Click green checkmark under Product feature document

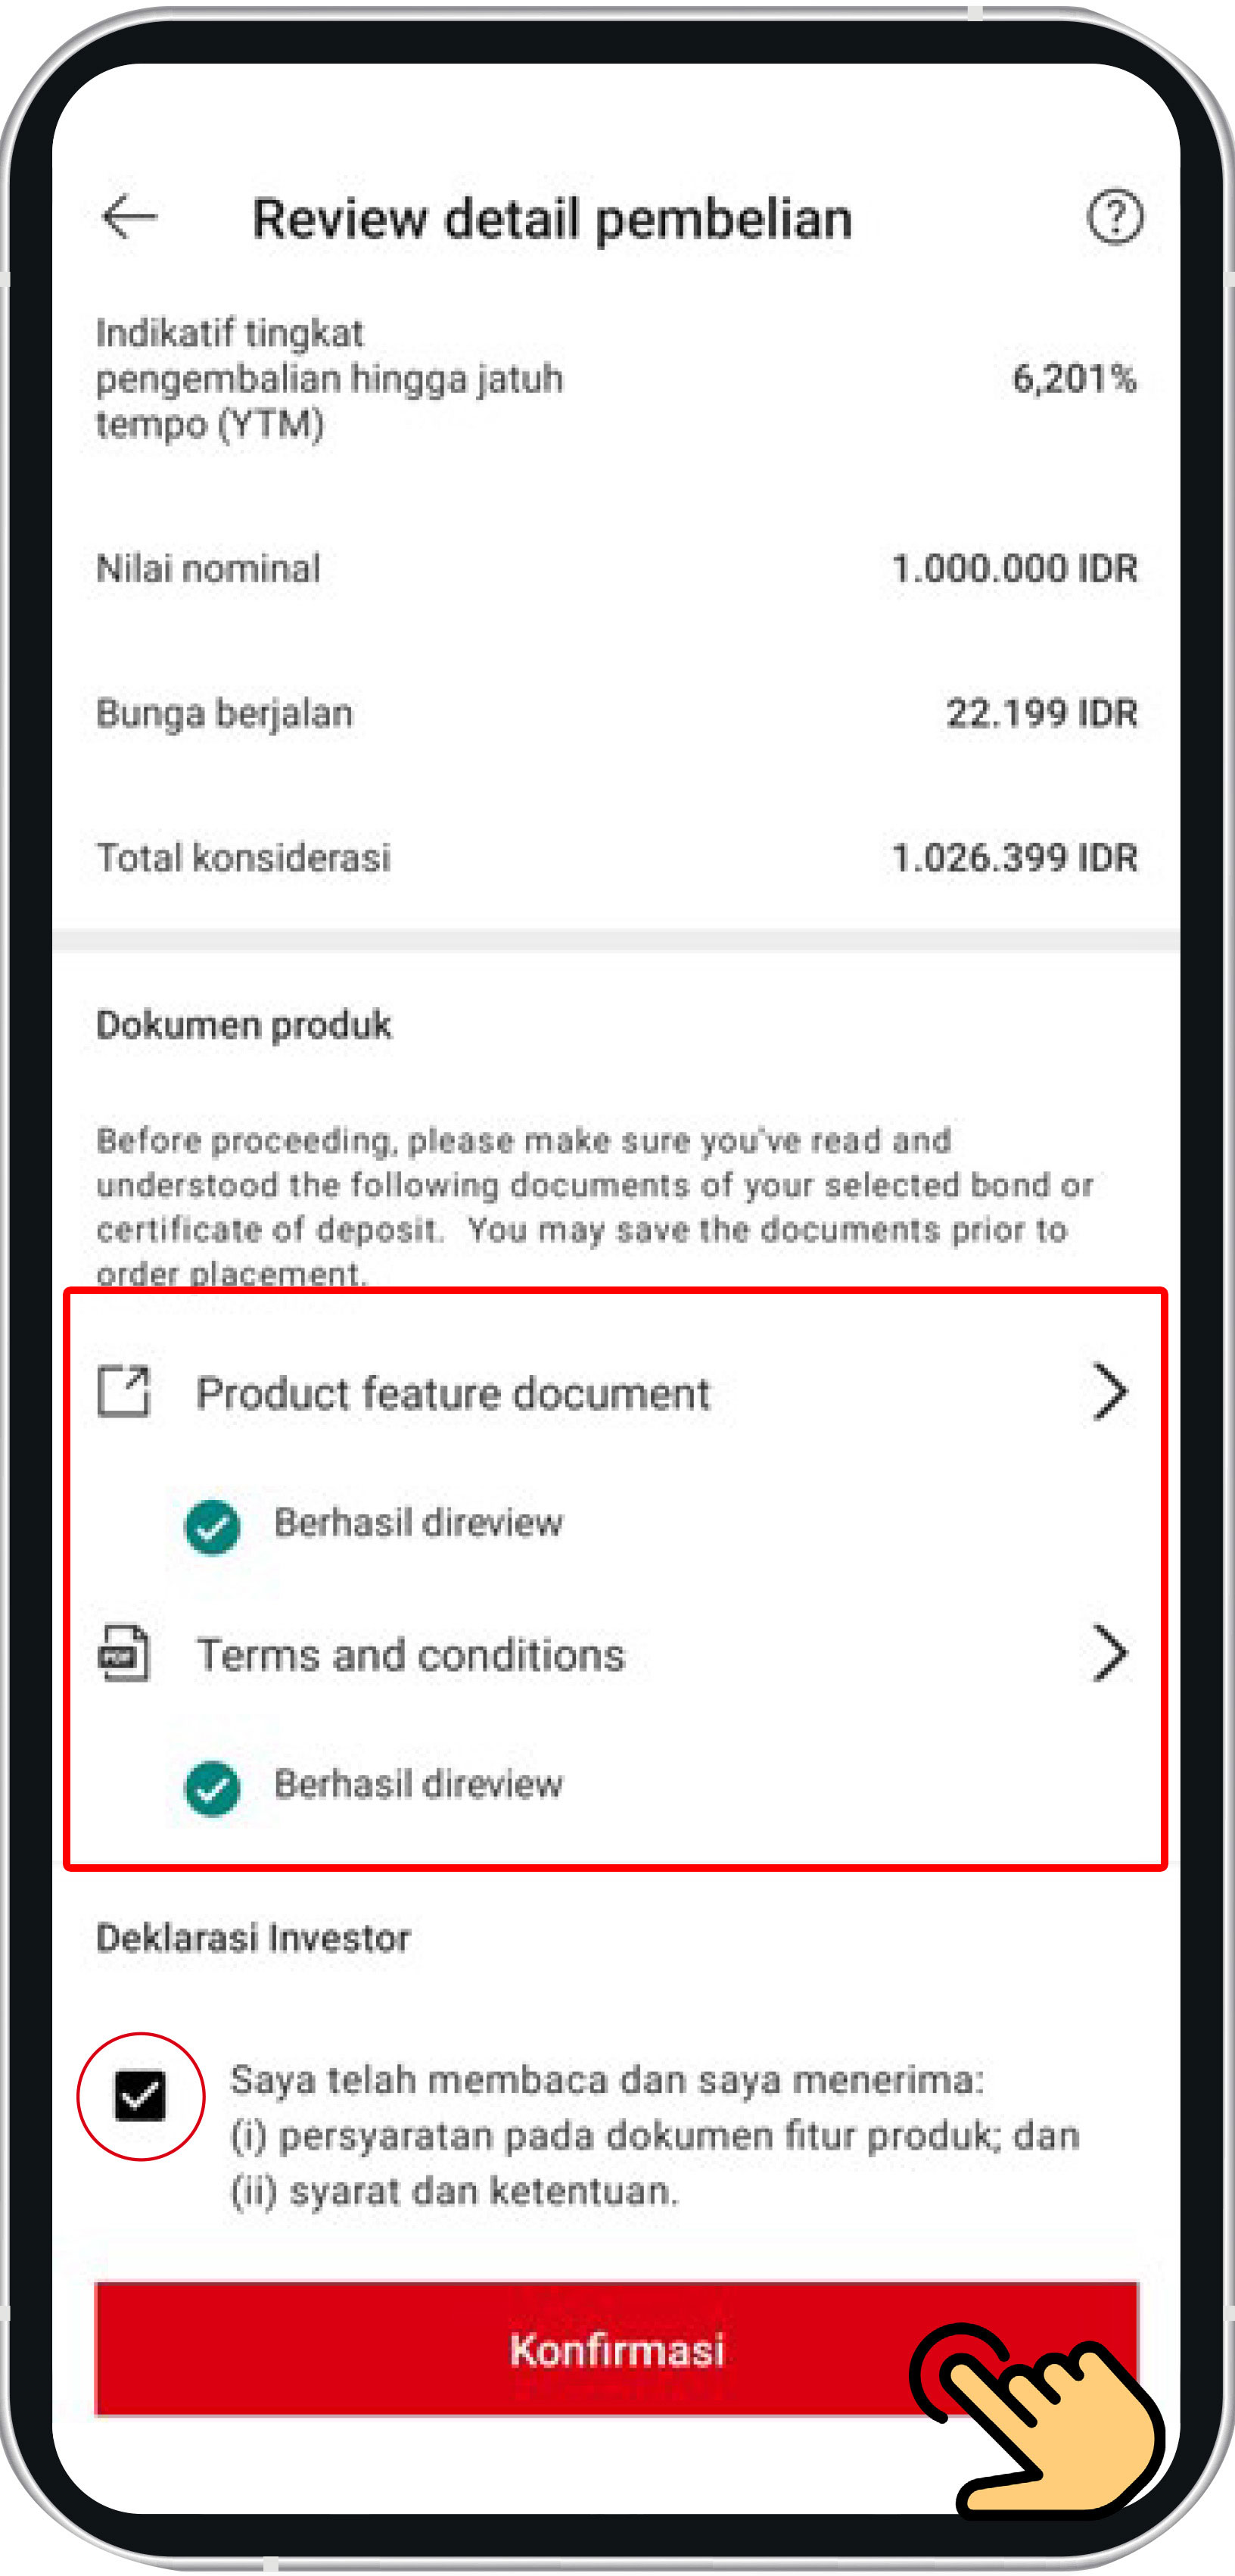(212, 1527)
